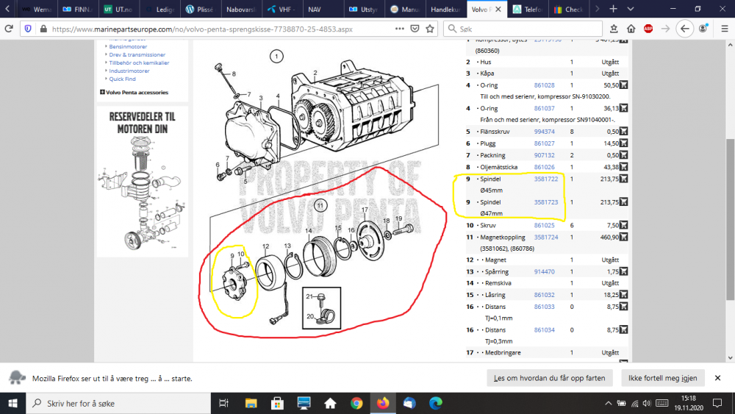The height and width of the screenshot is (414, 735).
Task: Switch to the UT.no tab
Action: click(118, 9)
